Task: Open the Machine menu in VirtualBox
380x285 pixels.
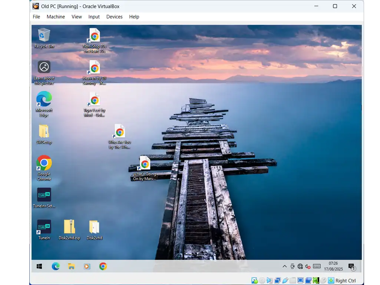Action: pos(56,17)
